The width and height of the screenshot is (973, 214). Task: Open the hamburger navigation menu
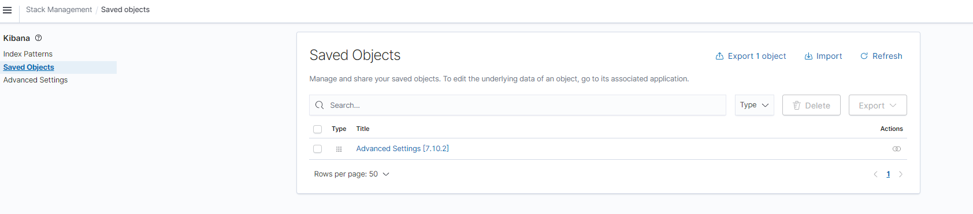(x=8, y=10)
